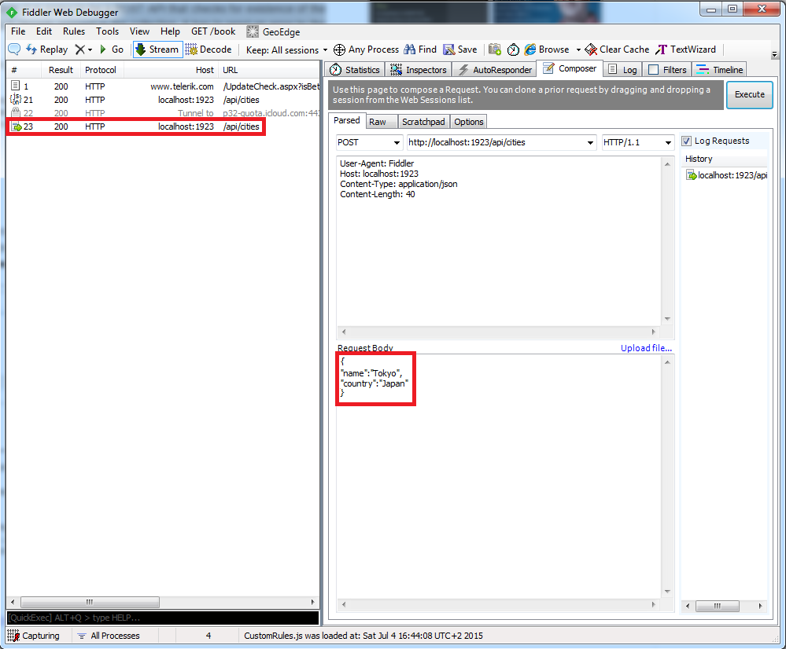Image resolution: width=786 pixels, height=649 pixels.
Task: Sort by the Result column header
Action: pos(61,70)
